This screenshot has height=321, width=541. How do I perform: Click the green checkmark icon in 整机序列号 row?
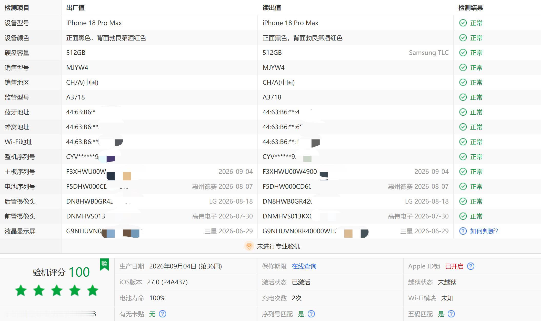click(463, 157)
